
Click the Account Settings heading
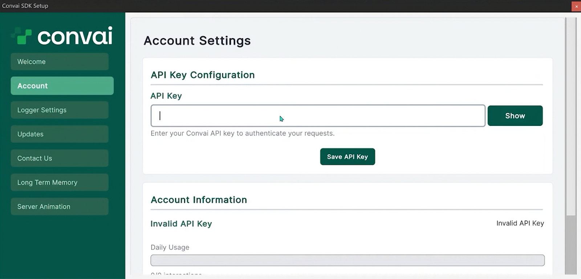tap(197, 41)
